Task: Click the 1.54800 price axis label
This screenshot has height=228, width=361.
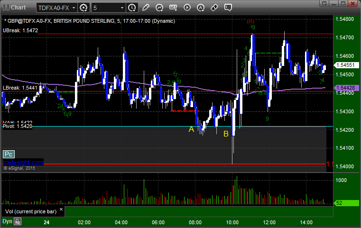Action: click(345, 19)
